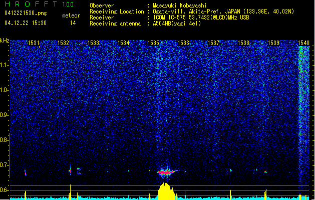Image resolution: width=315 pixels, height=200 pixels.
Task: Click the 0.9 kHz axis label
Action: (4, 115)
